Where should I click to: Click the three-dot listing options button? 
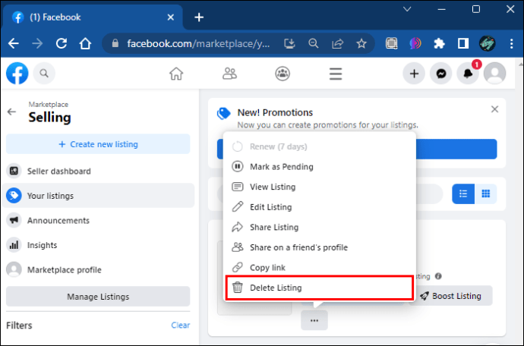click(314, 321)
